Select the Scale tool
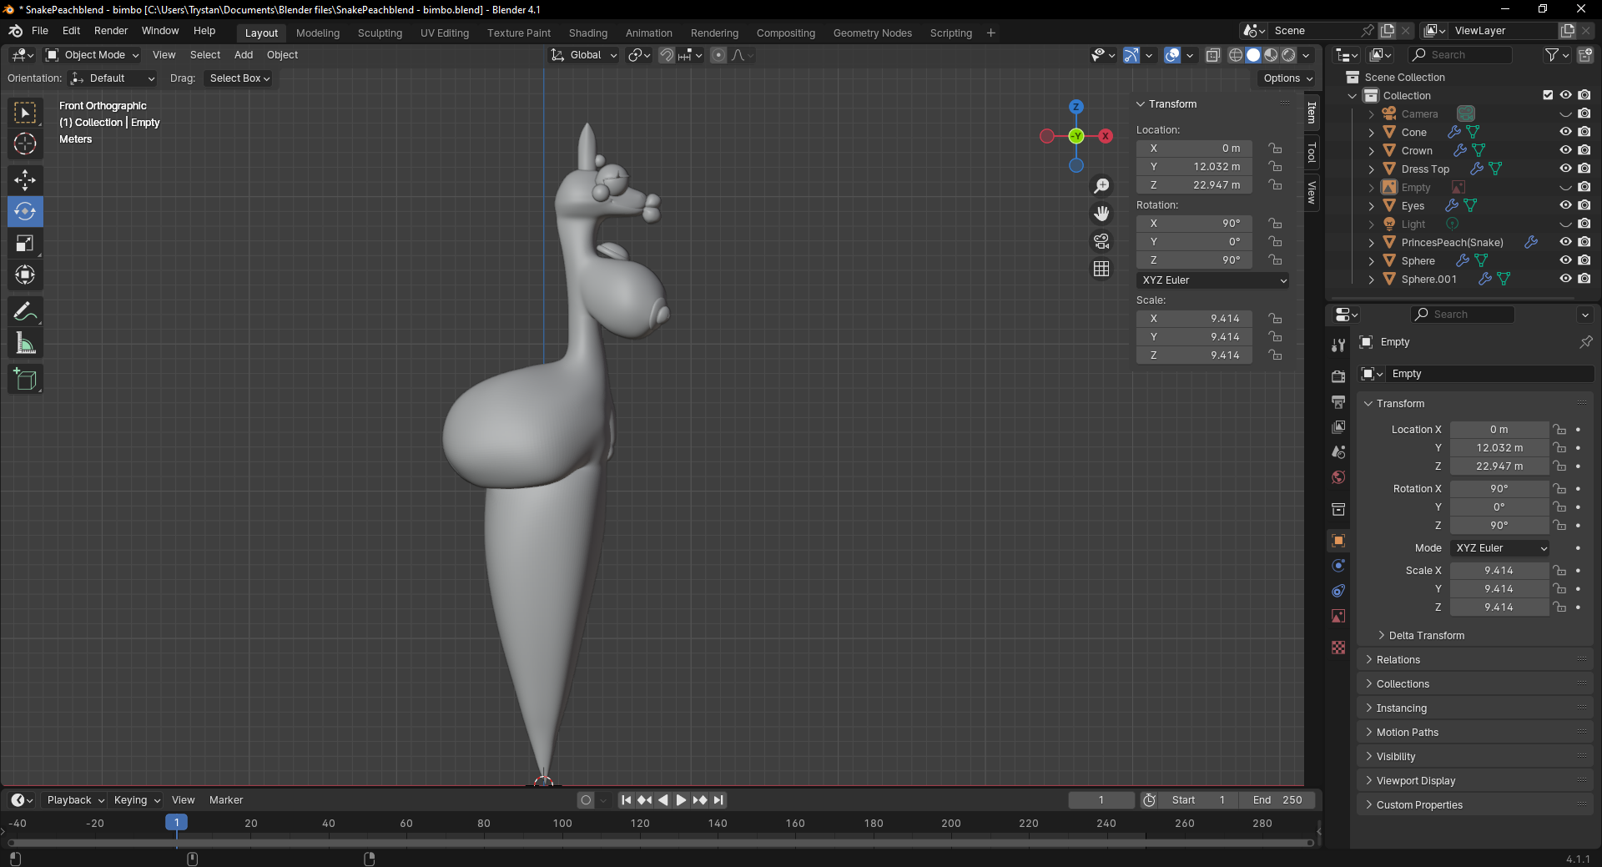Viewport: 1602px width, 867px height. point(25,244)
